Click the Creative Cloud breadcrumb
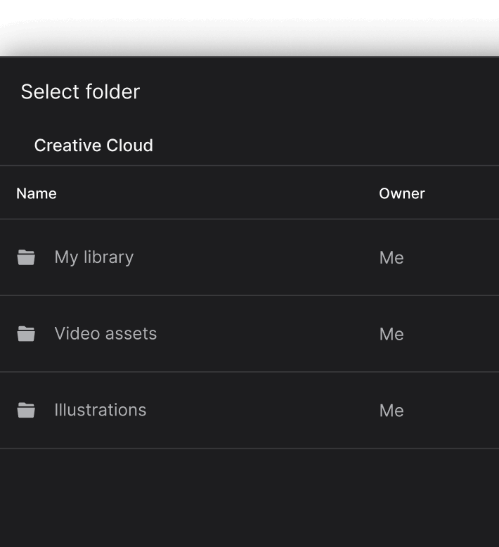499x547 pixels. point(93,146)
